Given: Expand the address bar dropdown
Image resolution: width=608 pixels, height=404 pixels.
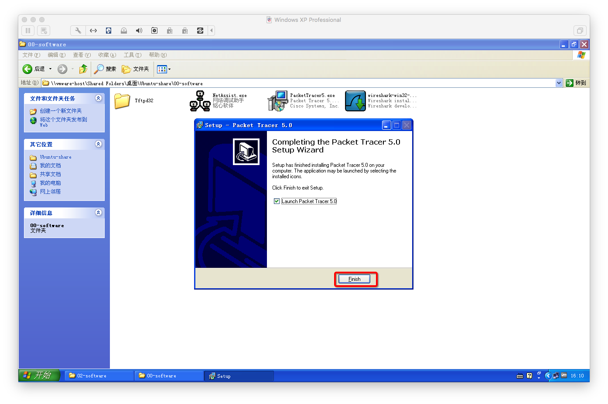Looking at the screenshot, I should (559, 83).
